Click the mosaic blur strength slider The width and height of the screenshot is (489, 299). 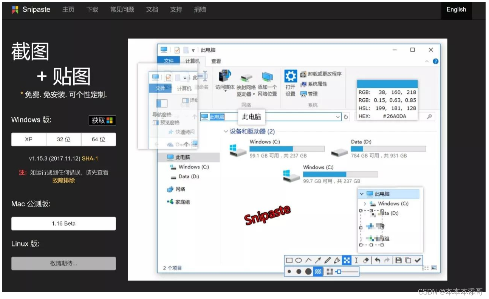click(x=347, y=272)
